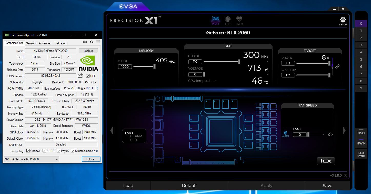
Task: Click the GPU temp 87 input field
Action: tap(288, 75)
